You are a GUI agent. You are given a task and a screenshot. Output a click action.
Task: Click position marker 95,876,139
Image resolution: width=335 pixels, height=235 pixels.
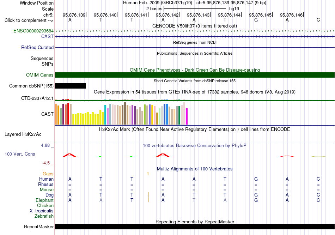(74, 15)
